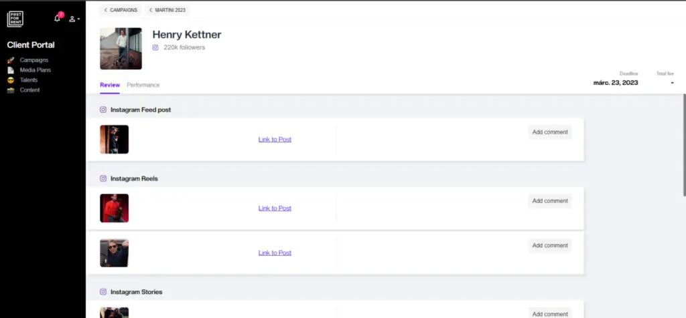Viewport: 686px width, 318px height.
Task: Go back to Campaigns breadcrumb
Action: tap(121, 10)
